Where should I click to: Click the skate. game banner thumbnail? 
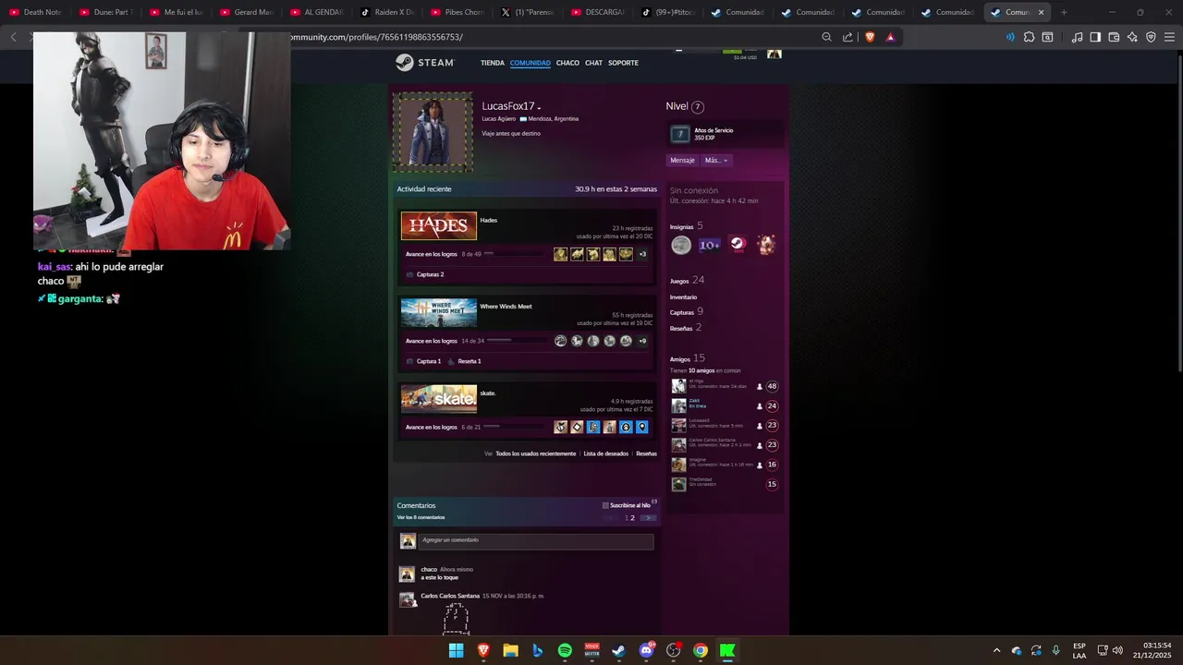point(439,399)
